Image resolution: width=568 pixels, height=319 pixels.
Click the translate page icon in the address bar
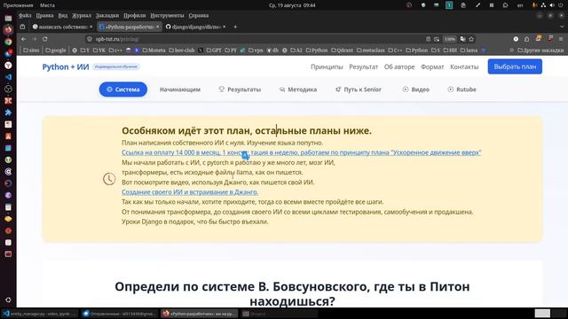pos(462,39)
